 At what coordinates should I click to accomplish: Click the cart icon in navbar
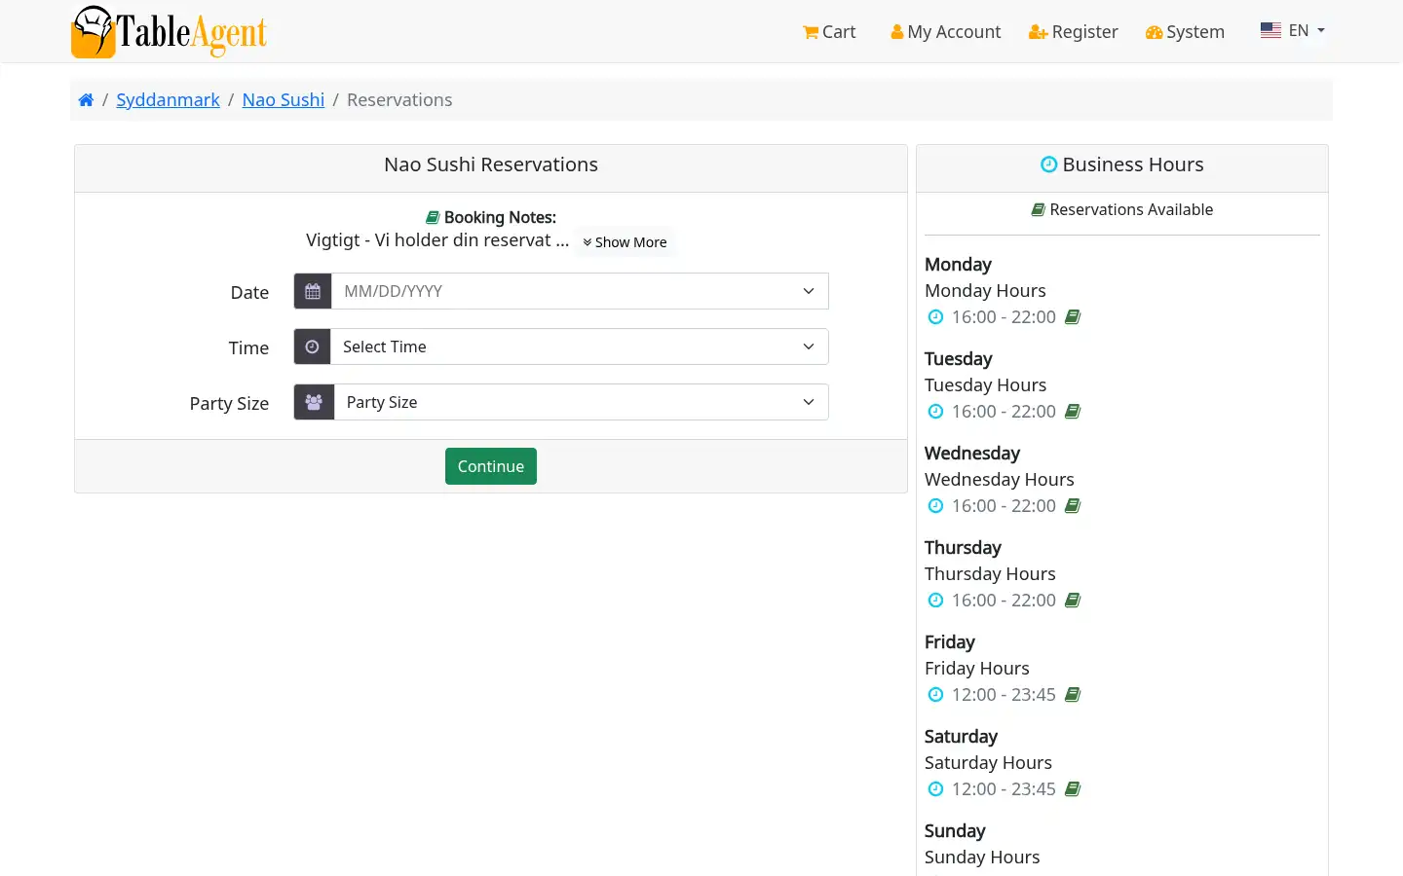click(x=811, y=32)
